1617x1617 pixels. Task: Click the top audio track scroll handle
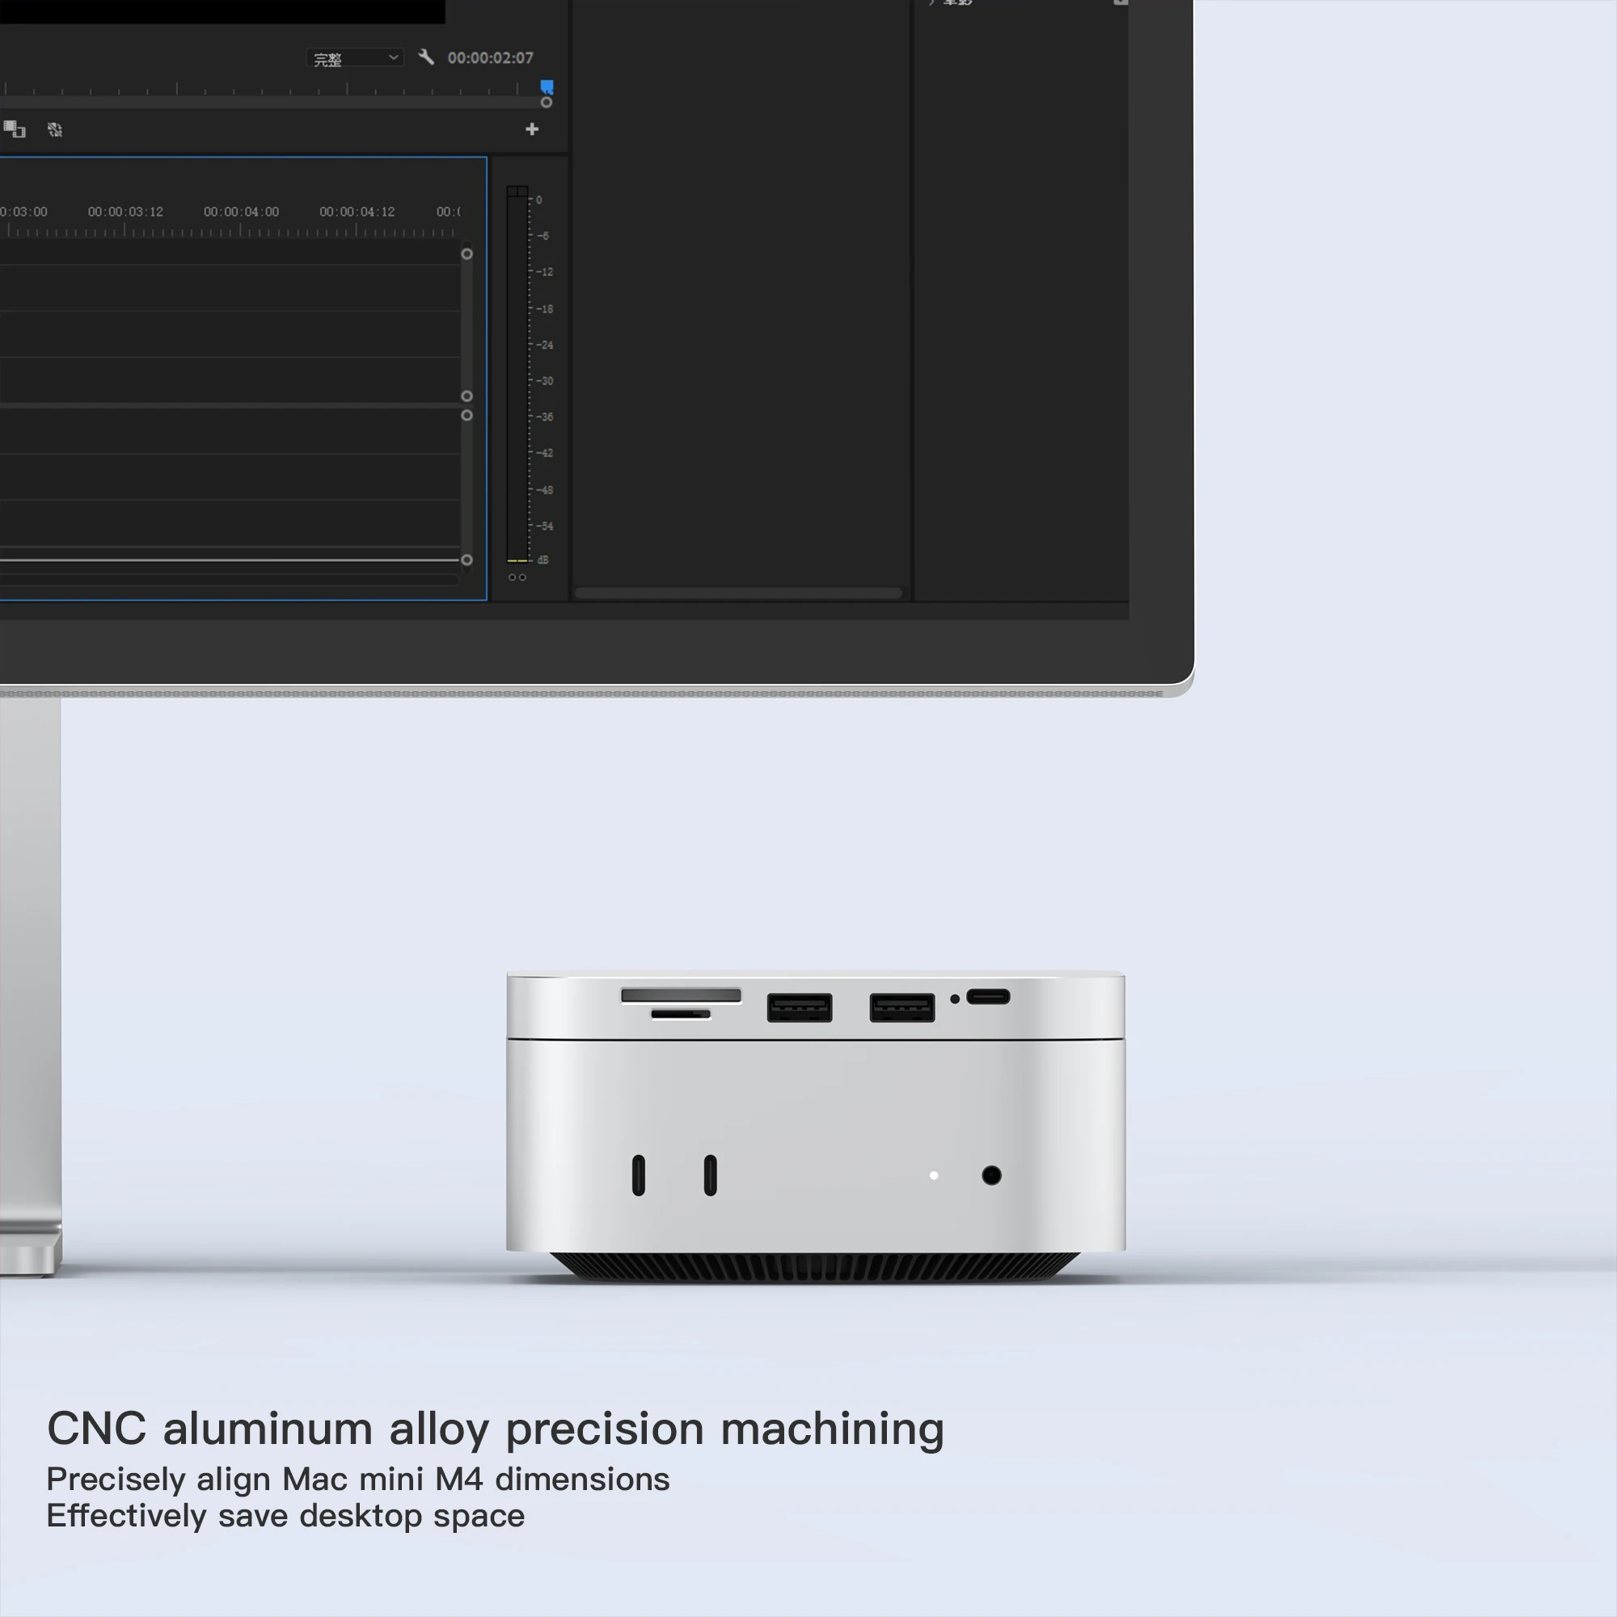[x=467, y=415]
